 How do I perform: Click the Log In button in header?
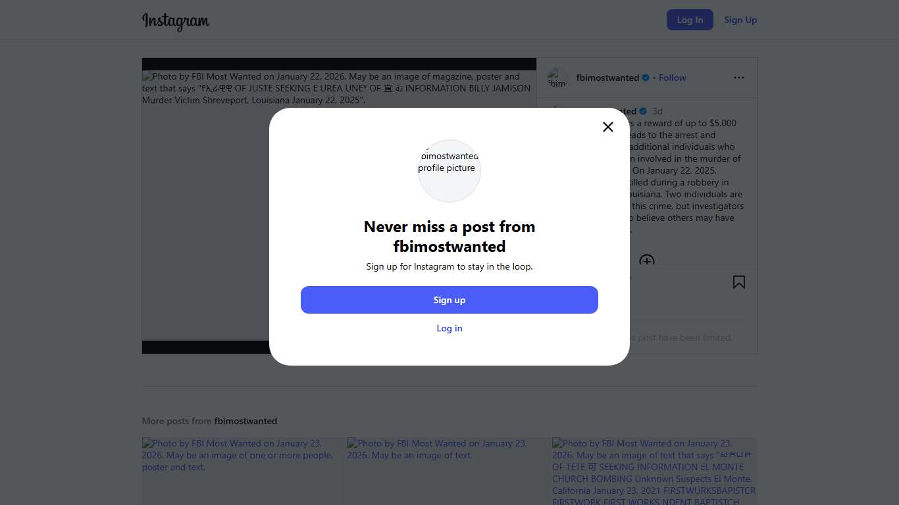tap(690, 20)
